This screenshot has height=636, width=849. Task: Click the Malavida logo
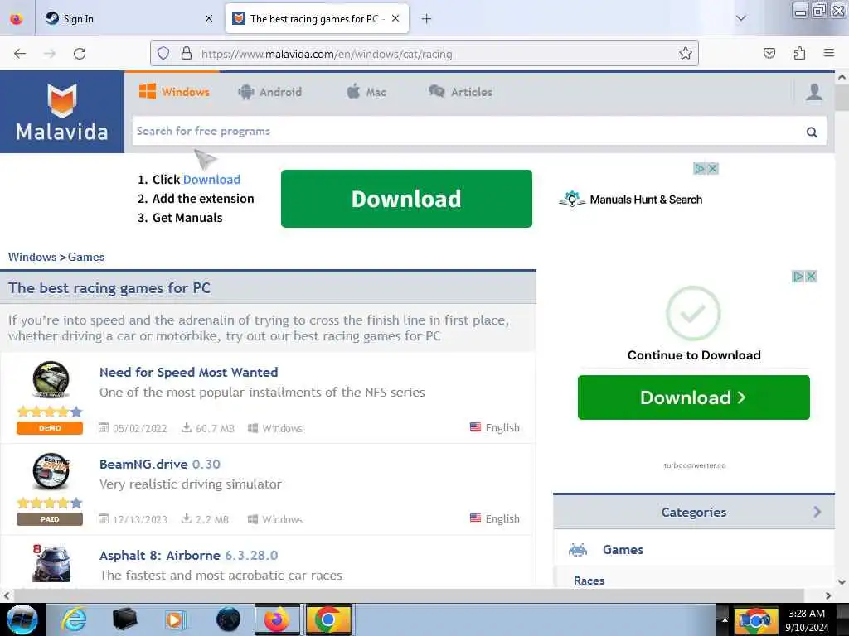pyautogui.click(x=61, y=113)
